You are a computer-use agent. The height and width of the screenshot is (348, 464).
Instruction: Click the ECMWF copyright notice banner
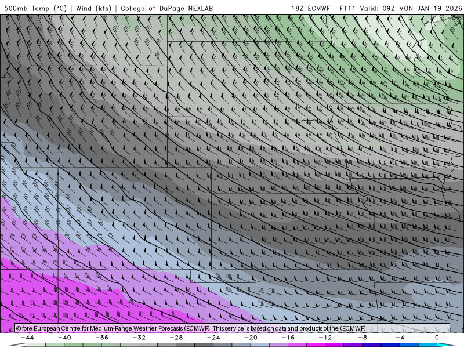coord(233,328)
